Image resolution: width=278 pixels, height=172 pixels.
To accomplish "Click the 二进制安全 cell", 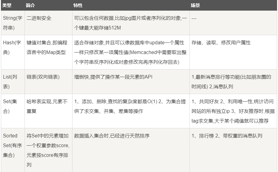I will point(49,23).
